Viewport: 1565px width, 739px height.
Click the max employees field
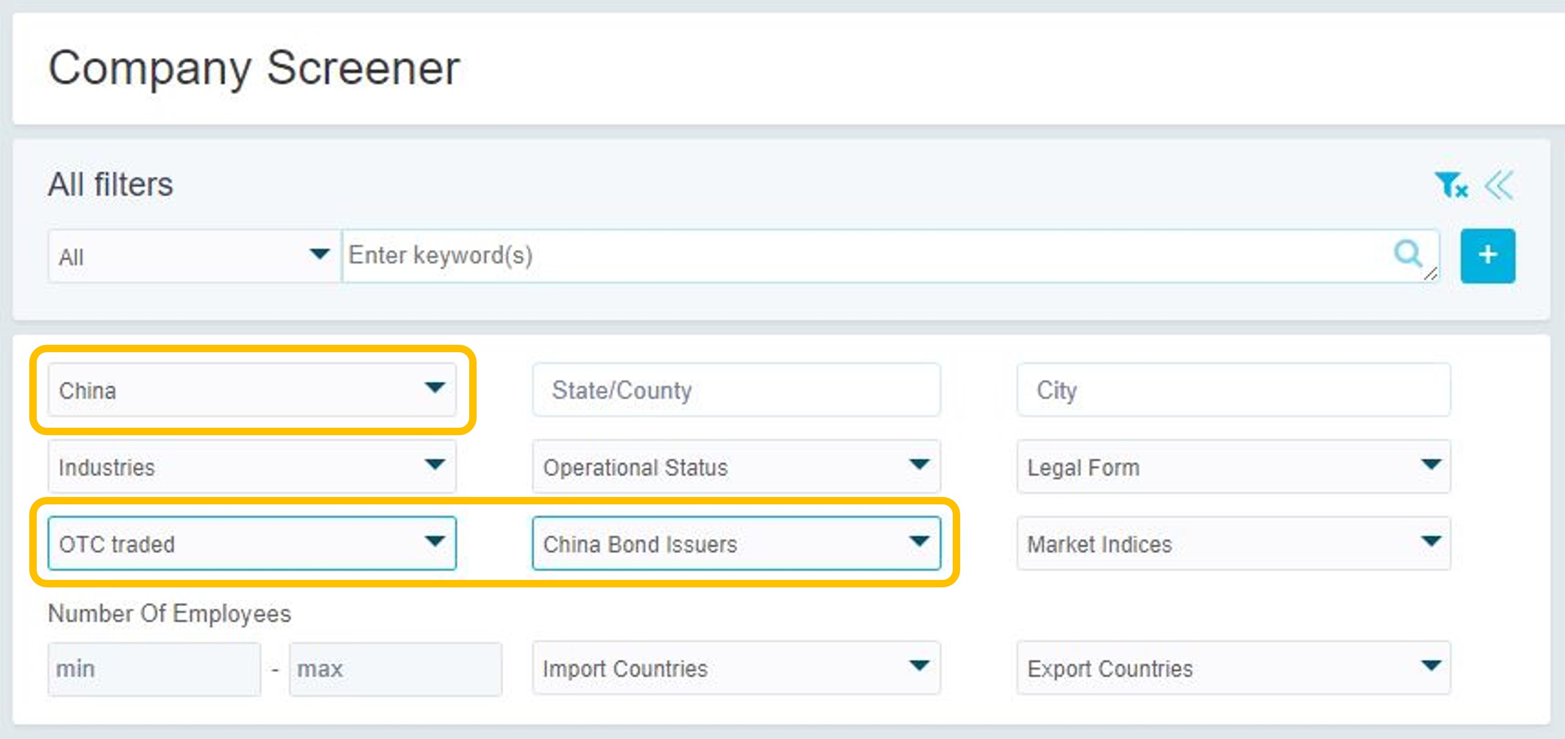click(x=395, y=668)
